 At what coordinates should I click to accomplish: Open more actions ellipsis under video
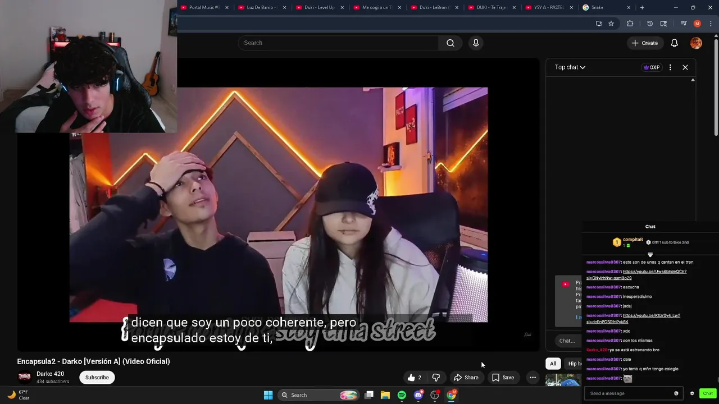pos(533,378)
